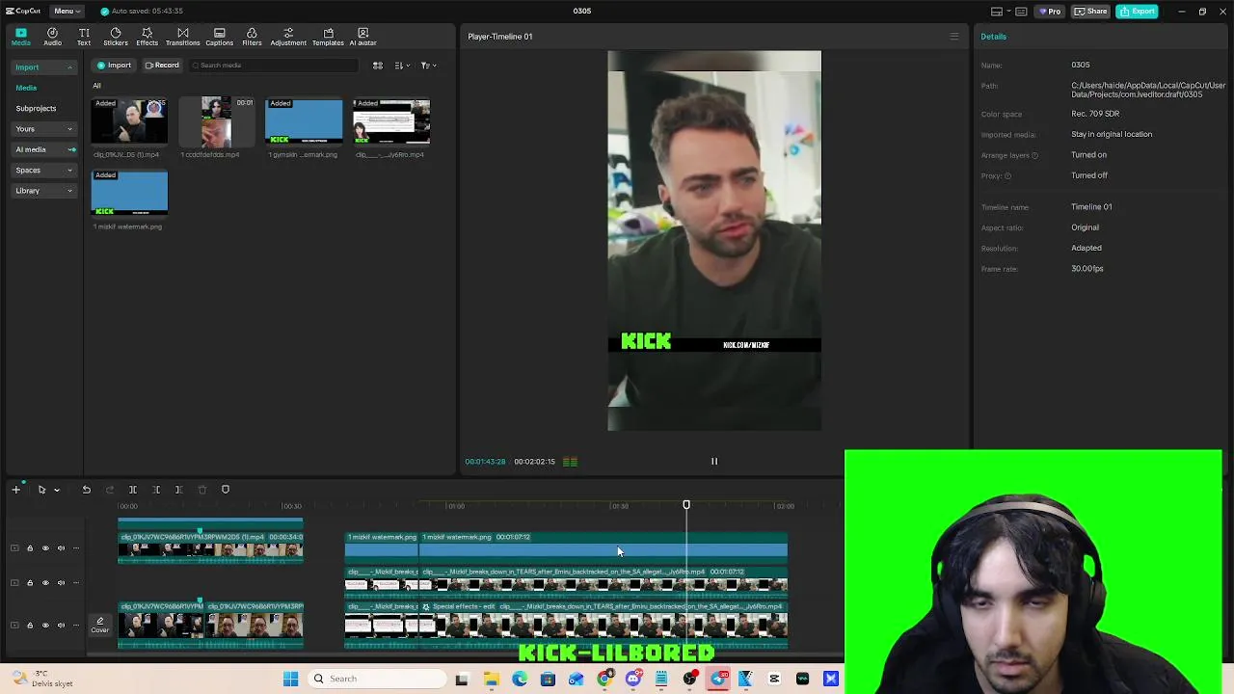The width and height of the screenshot is (1234, 694).
Task: Click the Cover edit button
Action: click(x=100, y=626)
